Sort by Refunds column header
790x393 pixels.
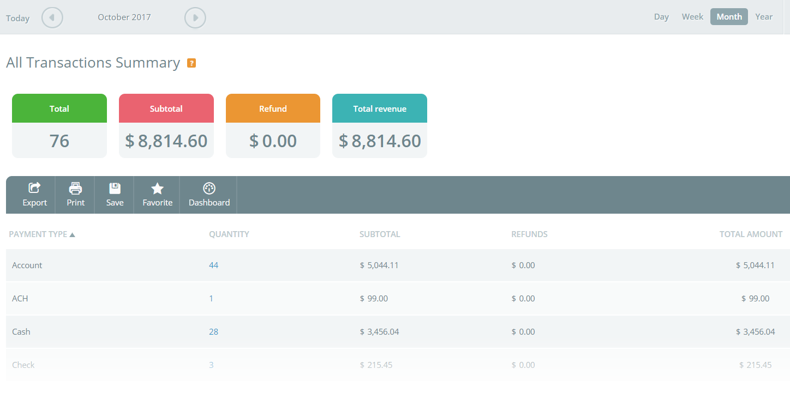[x=529, y=234]
